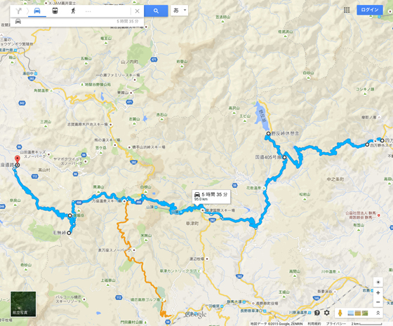The width and height of the screenshot is (393, 326).
Task: Show my location target icon
Action: pyautogui.click(x=378, y=282)
